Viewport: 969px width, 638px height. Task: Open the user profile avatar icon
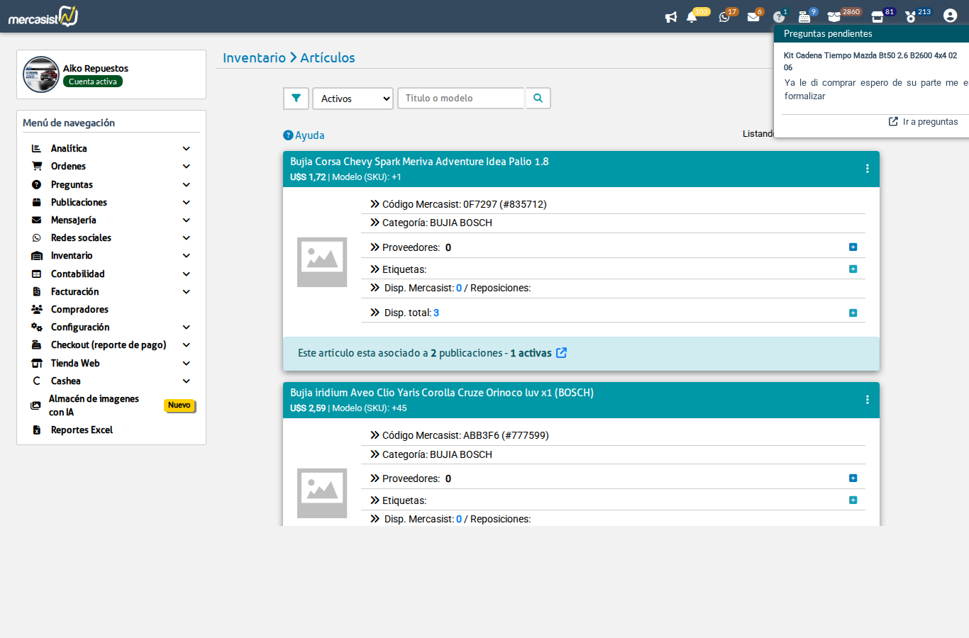coord(950,16)
